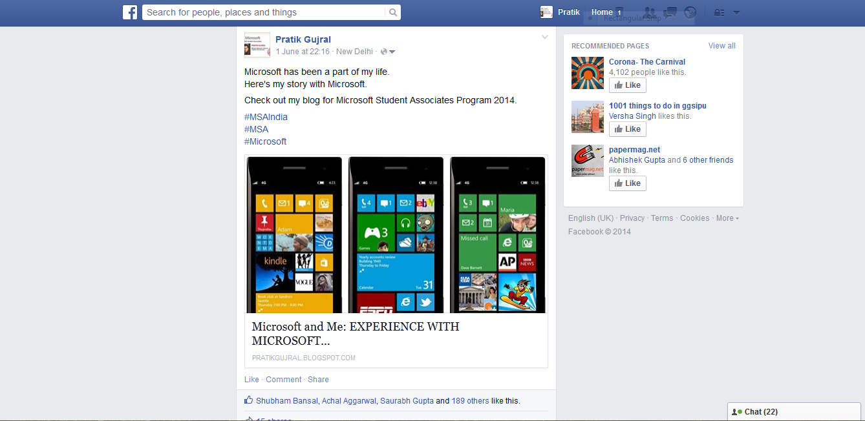Like the Corona- The Carnival page

[x=627, y=85]
